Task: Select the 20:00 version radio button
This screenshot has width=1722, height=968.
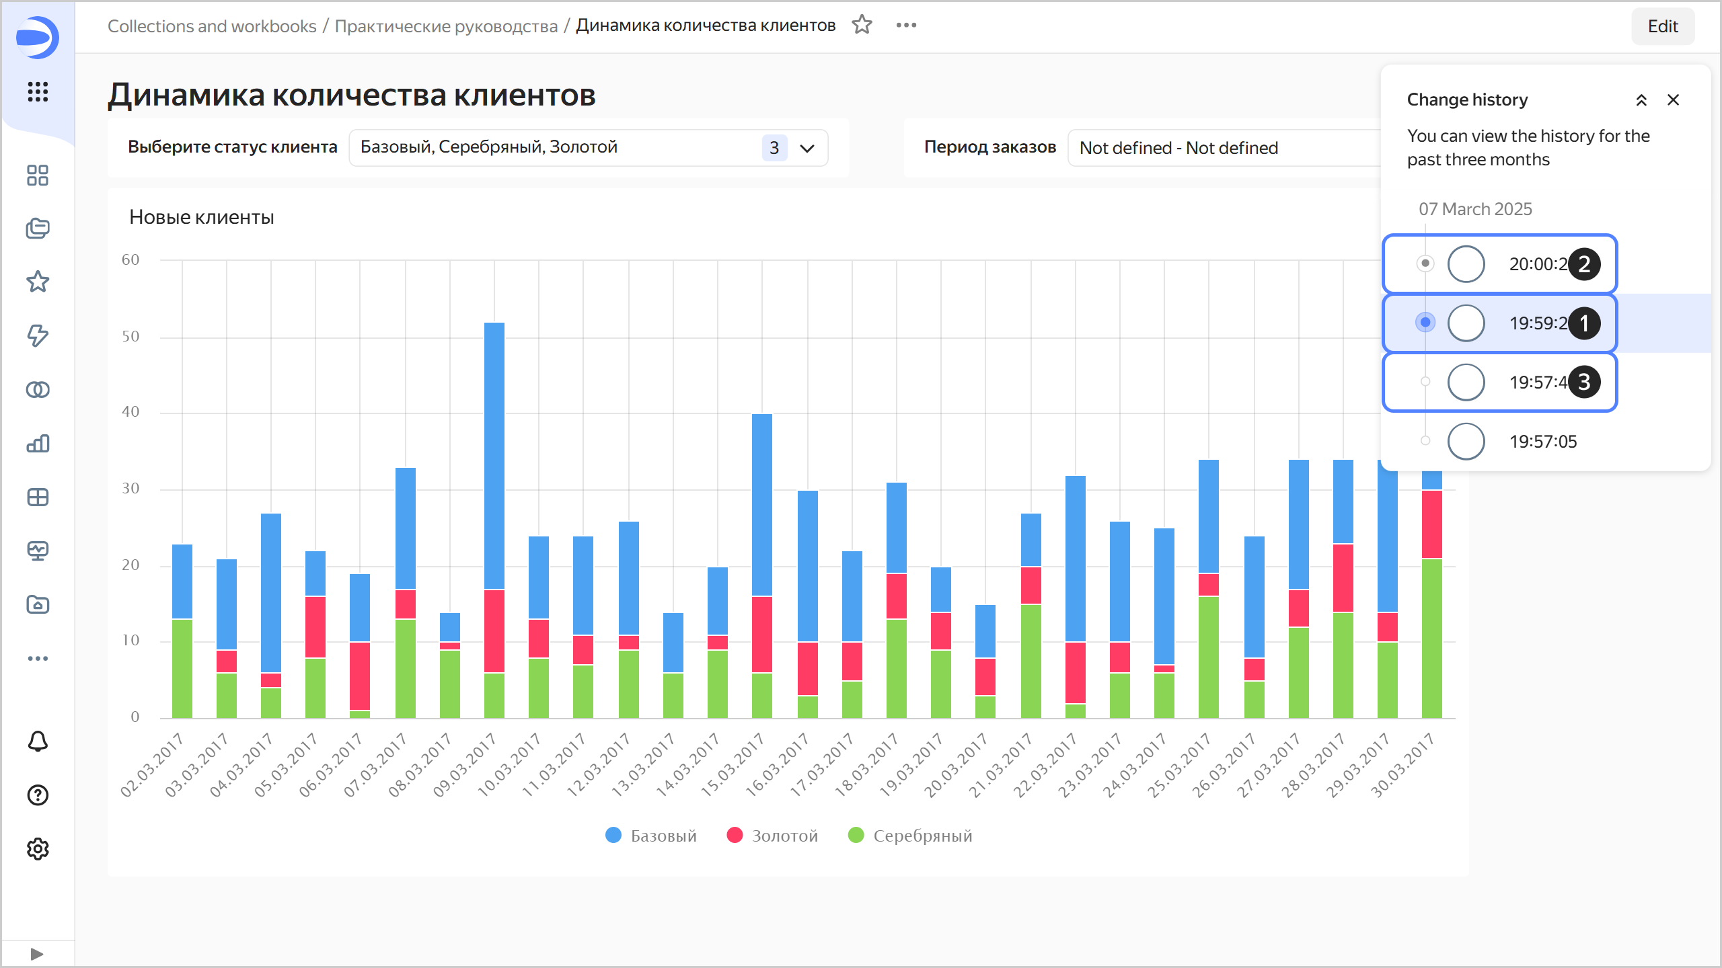Action: click(x=1466, y=264)
